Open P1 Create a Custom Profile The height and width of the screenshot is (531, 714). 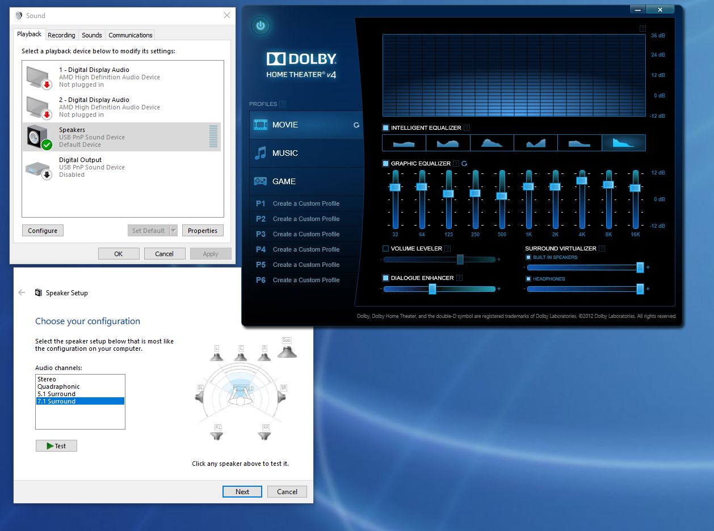pyautogui.click(x=306, y=203)
